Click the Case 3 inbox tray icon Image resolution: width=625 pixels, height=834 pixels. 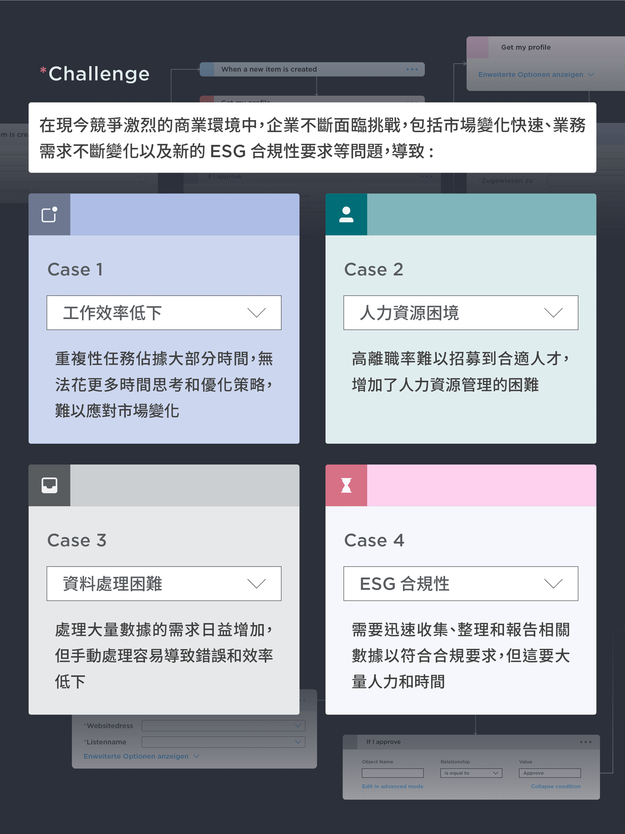tap(49, 485)
